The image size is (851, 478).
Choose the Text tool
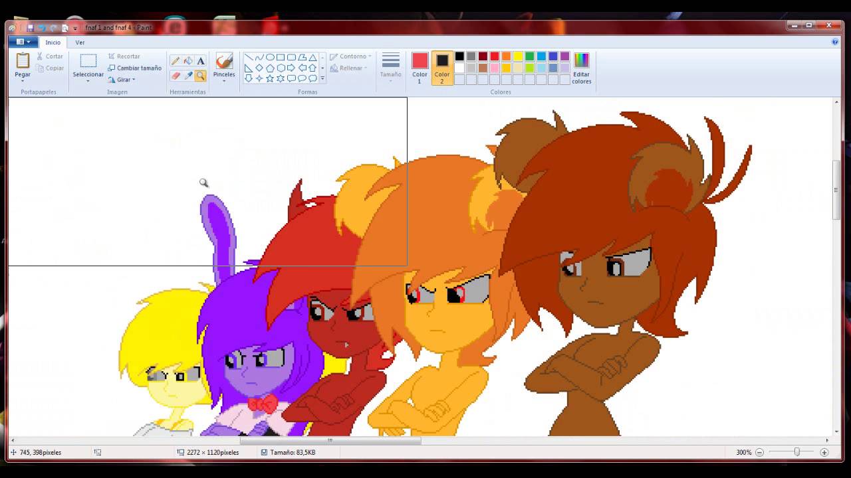click(x=201, y=61)
